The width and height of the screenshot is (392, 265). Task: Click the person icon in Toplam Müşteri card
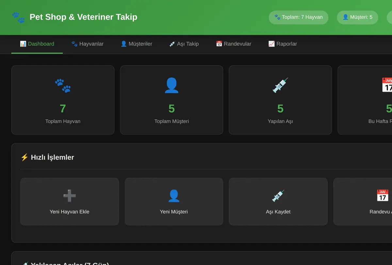[x=171, y=86]
